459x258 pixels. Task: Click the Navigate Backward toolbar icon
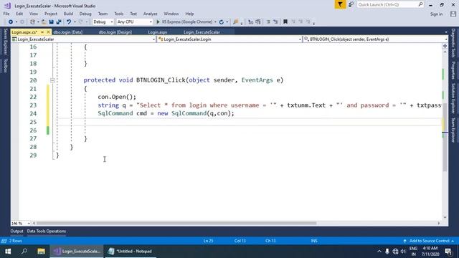(11, 22)
